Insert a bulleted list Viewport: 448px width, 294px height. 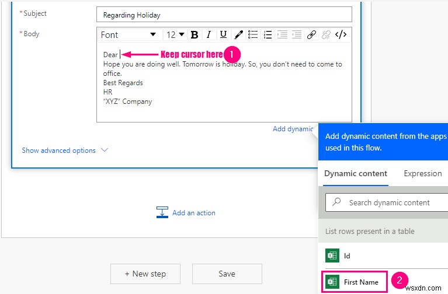click(253, 35)
